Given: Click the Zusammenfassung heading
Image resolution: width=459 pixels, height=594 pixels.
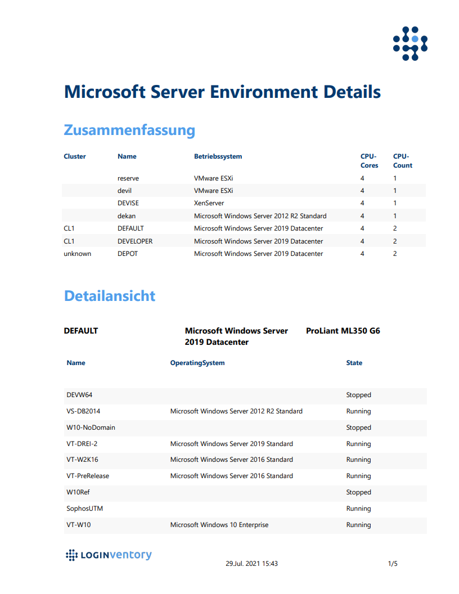Looking at the screenshot, I should coord(129,130).
